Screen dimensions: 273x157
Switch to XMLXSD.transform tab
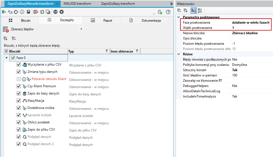click(x=77, y=4)
